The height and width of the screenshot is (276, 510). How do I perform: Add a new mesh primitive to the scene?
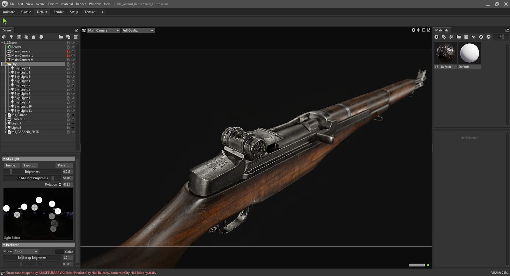4,37
